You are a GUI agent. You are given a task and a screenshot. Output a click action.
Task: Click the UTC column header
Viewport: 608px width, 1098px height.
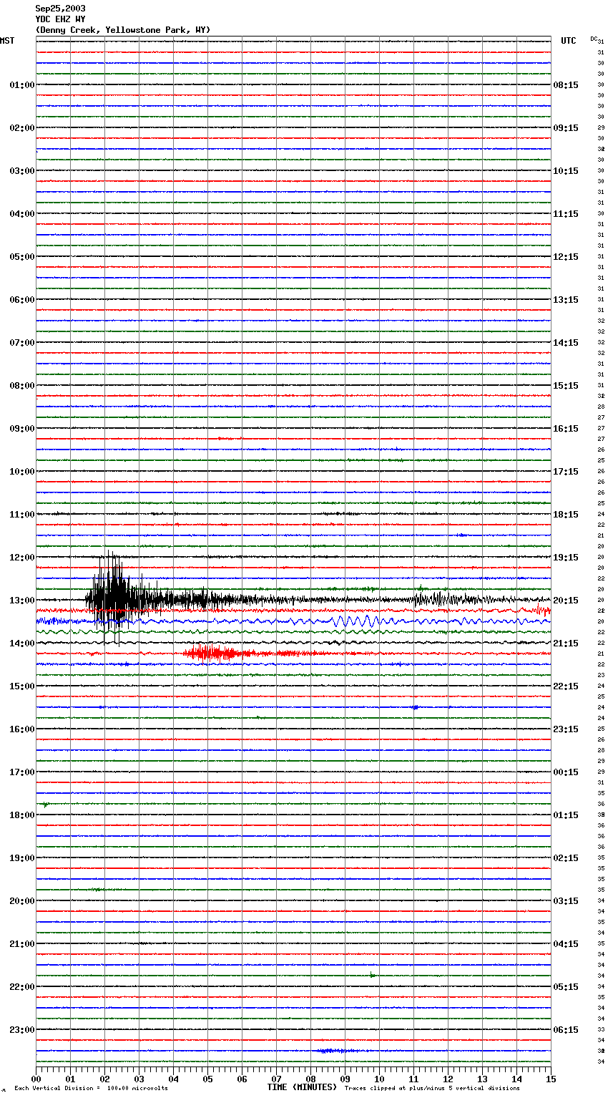pos(569,41)
